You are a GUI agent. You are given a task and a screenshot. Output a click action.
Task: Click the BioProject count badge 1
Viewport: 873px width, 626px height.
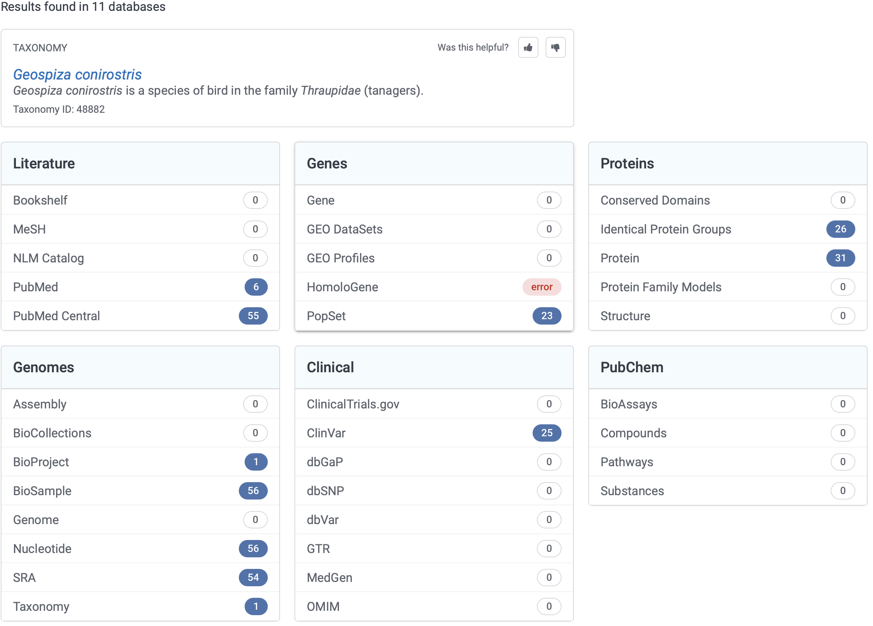point(256,462)
